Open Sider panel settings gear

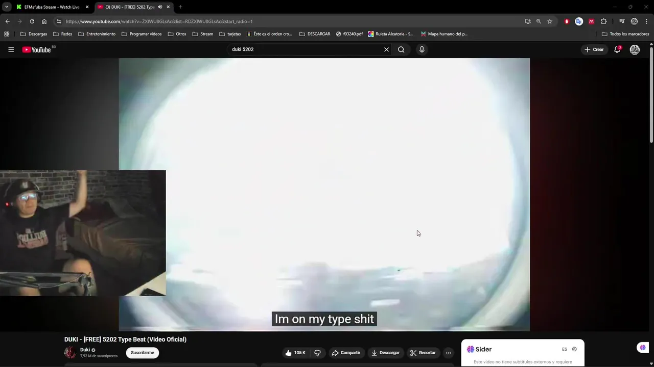574,349
